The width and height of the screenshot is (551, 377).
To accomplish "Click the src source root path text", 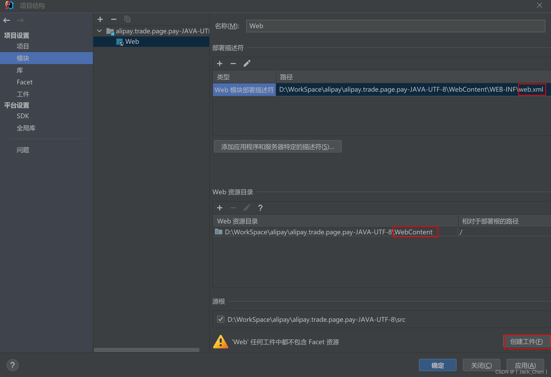I will click(316, 319).
